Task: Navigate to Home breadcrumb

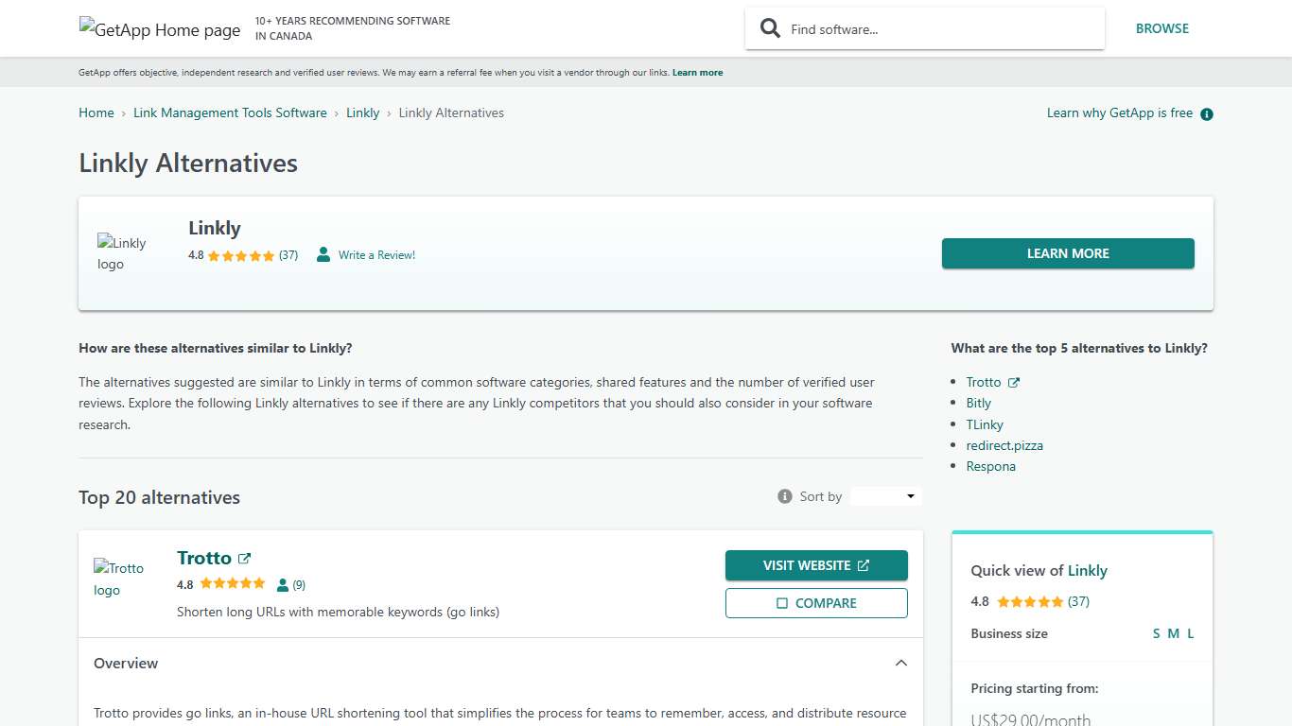Action: click(96, 112)
